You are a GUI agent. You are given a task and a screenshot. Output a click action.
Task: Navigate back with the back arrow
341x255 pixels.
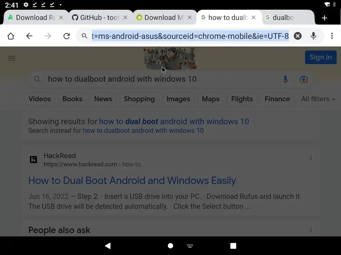(29, 36)
